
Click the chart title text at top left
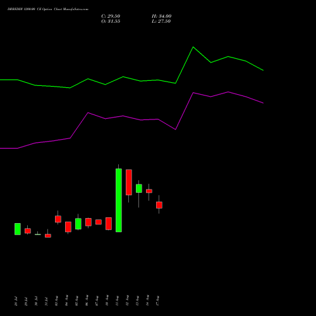click(48, 9)
